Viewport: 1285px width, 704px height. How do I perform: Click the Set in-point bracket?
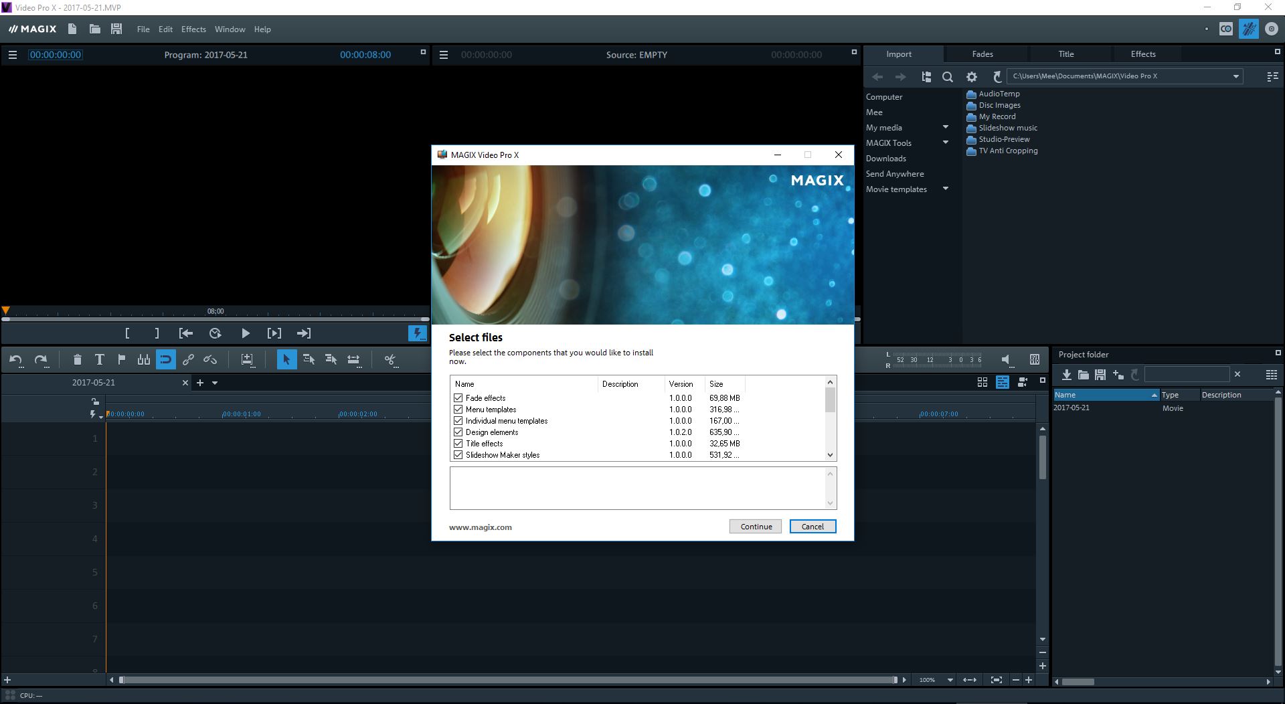tap(127, 333)
